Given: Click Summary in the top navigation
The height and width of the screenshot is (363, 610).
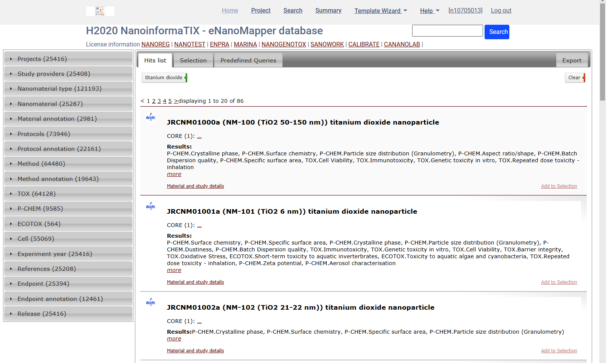Looking at the screenshot, I should point(328,11).
